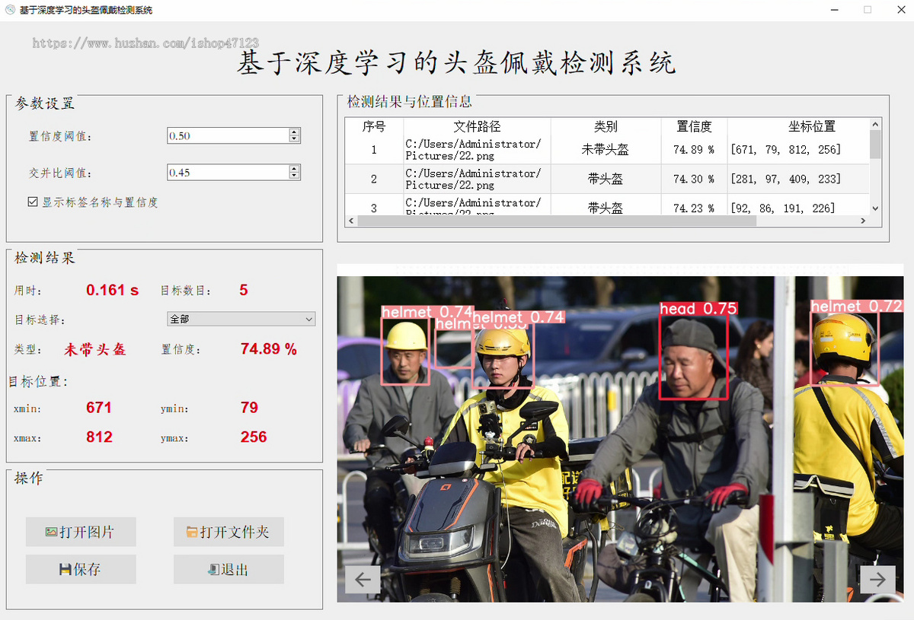
Task: Click the detection time value 0.161 s
Action: (x=113, y=290)
